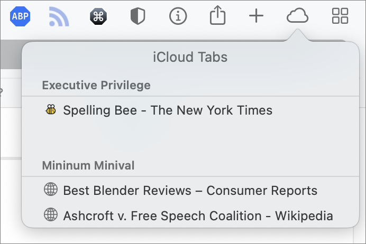This screenshot has width=366, height=244.
Task: Toggle the iCloud Tabs cloud button
Action: point(297,16)
